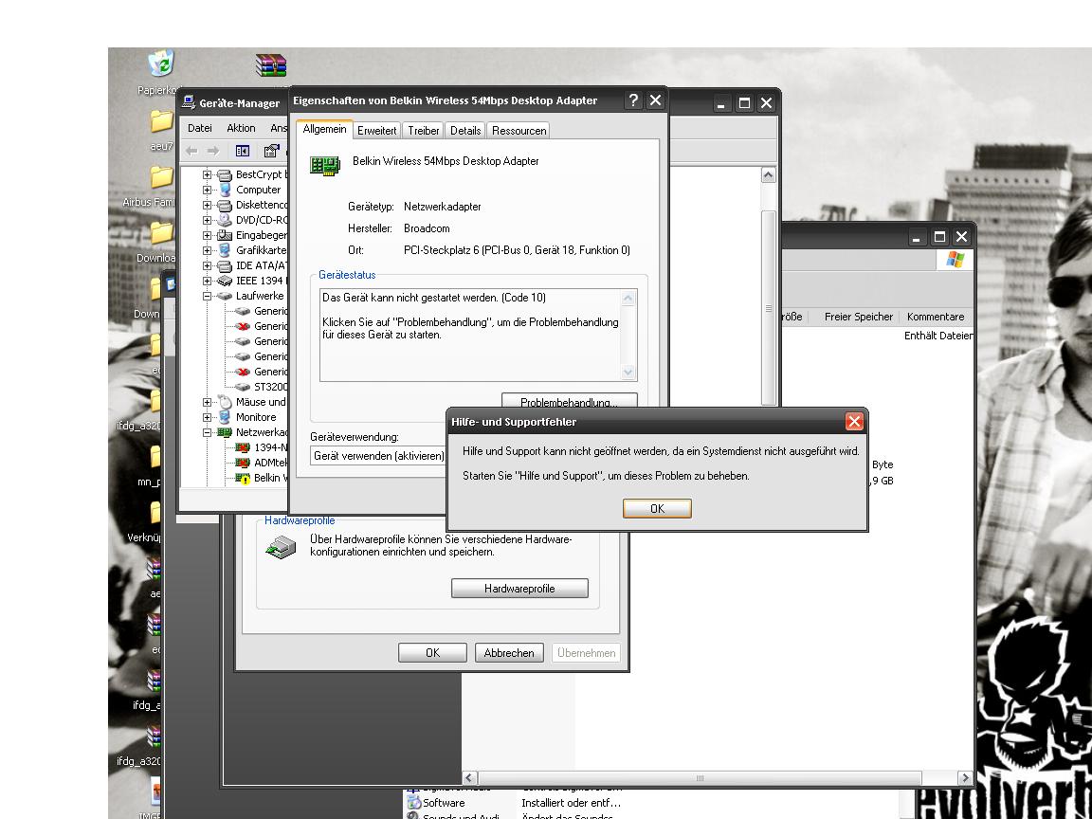Expand the Diskettenco node in device tree

pos(207,206)
